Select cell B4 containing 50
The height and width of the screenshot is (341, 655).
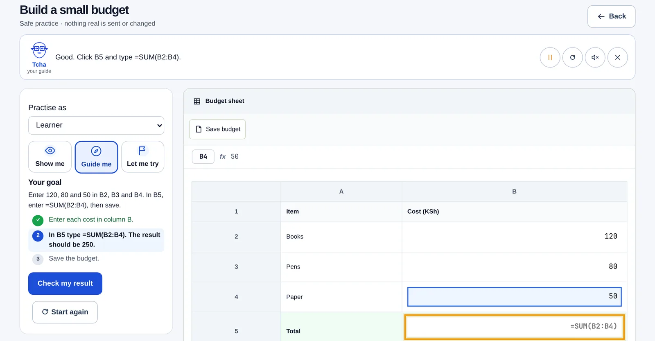pos(514,297)
